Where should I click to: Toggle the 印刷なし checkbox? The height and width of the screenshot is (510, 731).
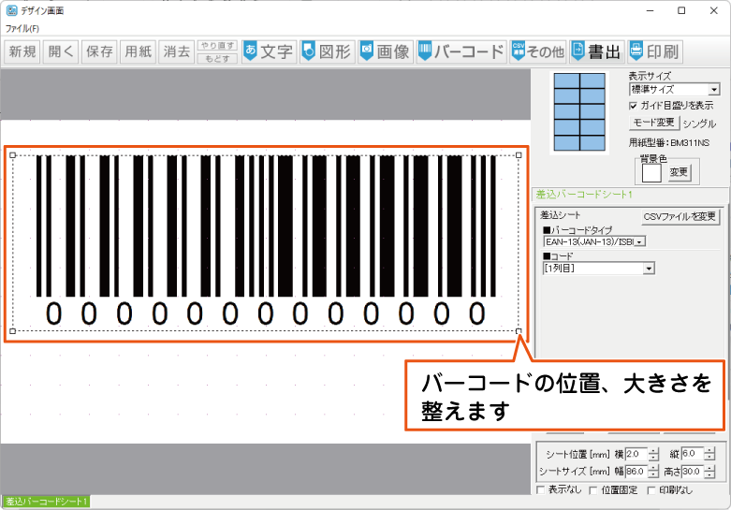651,490
